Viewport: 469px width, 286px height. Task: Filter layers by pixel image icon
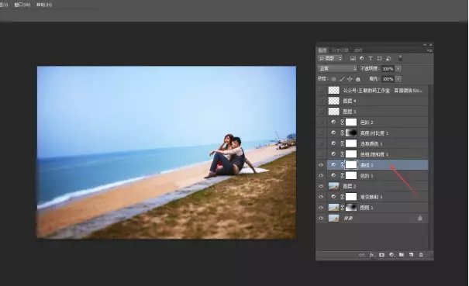pyautogui.click(x=353, y=58)
